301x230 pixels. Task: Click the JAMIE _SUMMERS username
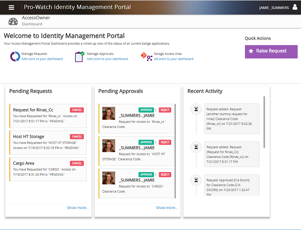(x=274, y=8)
